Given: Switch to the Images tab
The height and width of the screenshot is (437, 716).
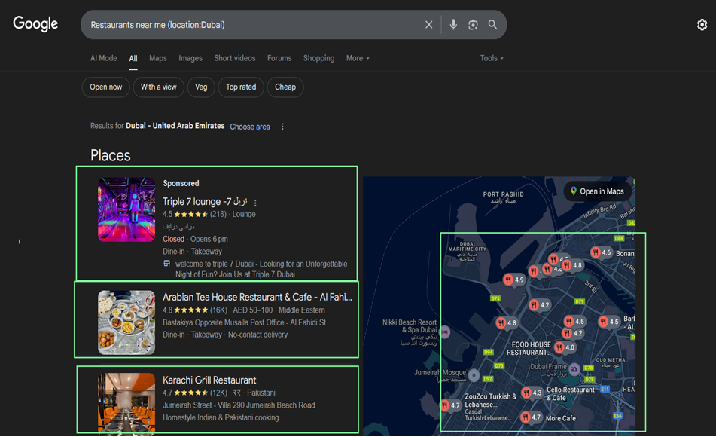Looking at the screenshot, I should [x=190, y=58].
